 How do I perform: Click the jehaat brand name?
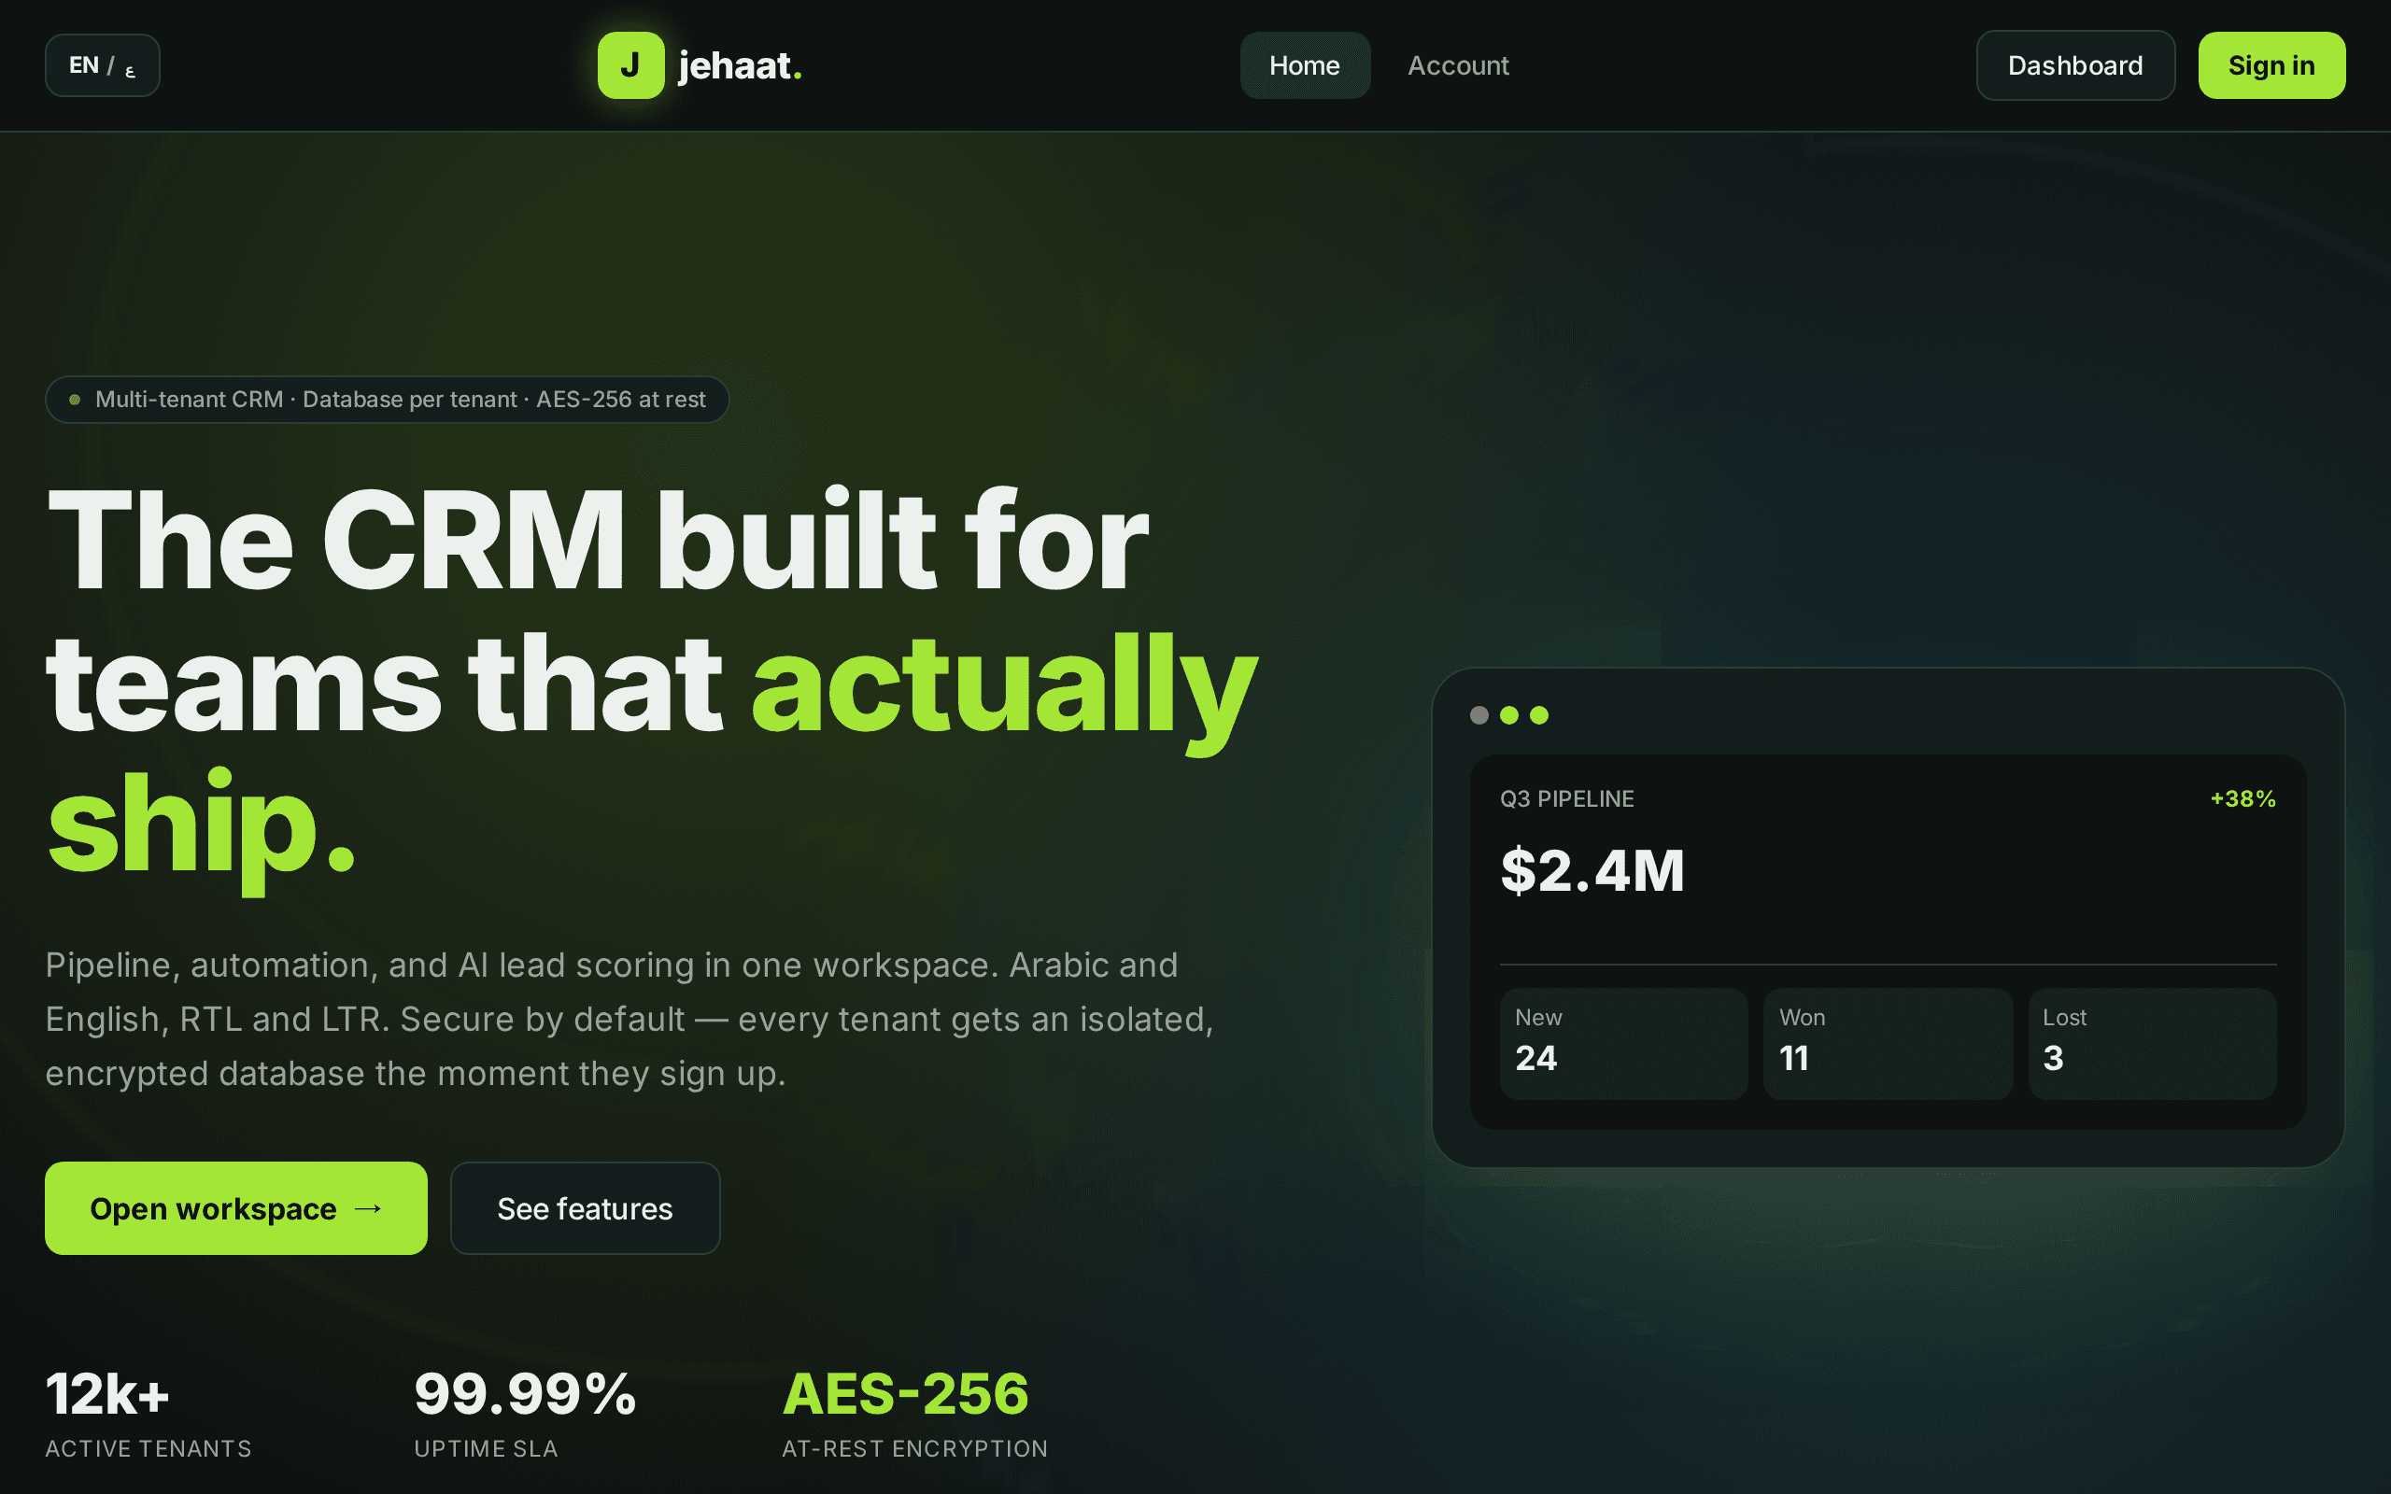point(739,65)
